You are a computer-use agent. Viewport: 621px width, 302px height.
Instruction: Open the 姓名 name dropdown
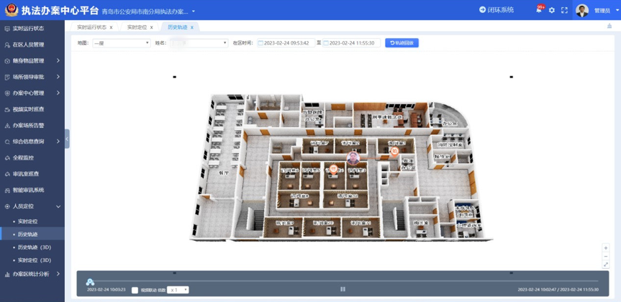click(x=199, y=43)
